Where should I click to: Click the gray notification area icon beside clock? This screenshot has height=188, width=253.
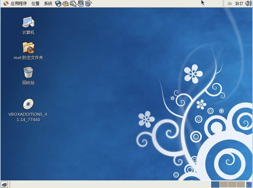tap(230, 3)
